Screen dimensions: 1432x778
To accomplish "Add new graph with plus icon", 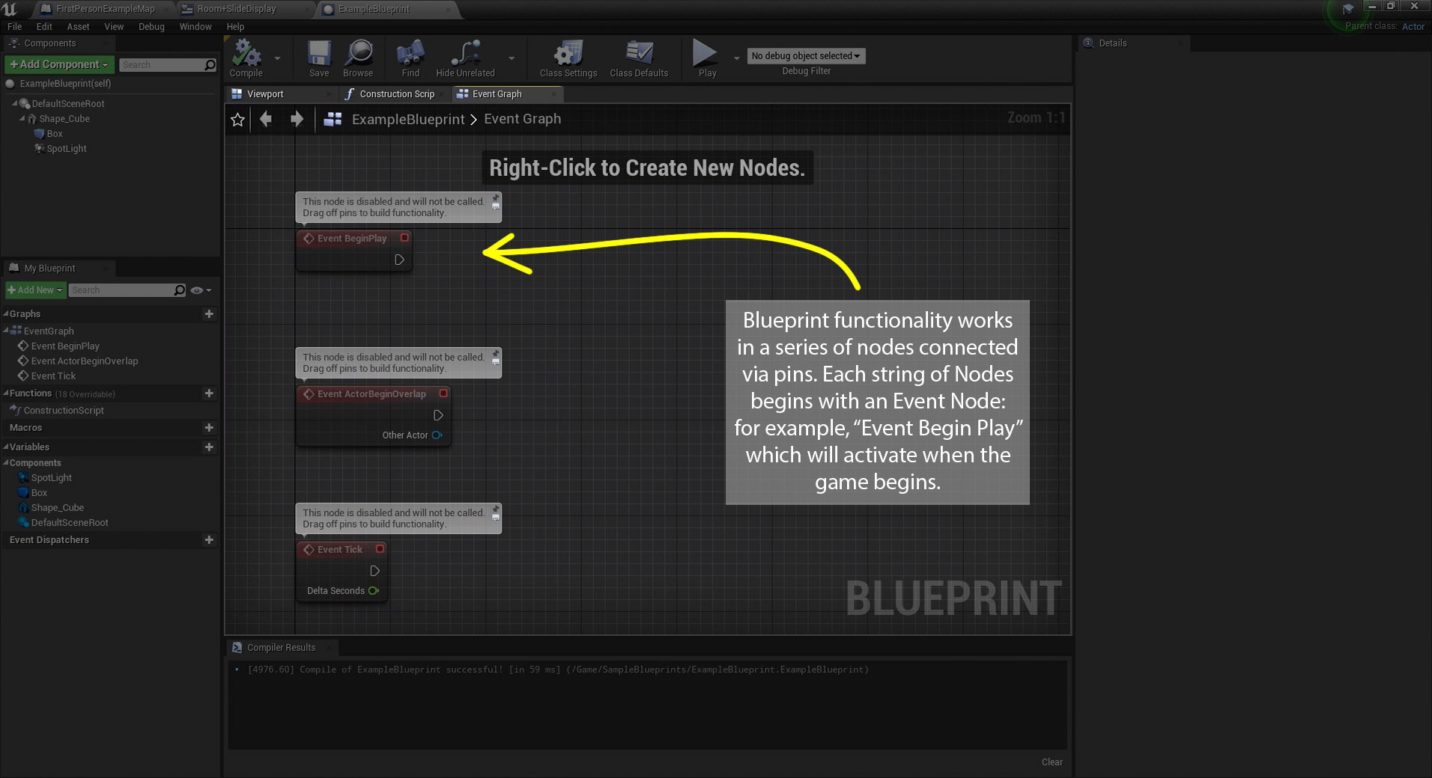I will pyautogui.click(x=209, y=314).
